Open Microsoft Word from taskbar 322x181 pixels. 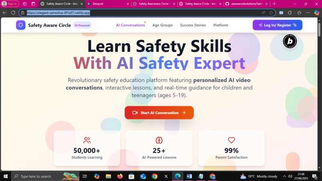tap(189, 176)
